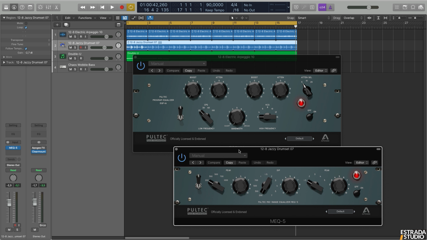The width and height of the screenshot is (427, 240).
Task: Toggle the Cycle mode button
Action: 131,7
